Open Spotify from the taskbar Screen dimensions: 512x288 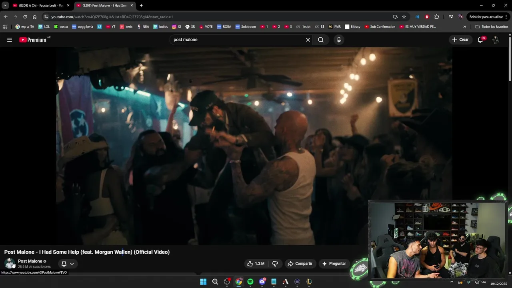coord(250,282)
